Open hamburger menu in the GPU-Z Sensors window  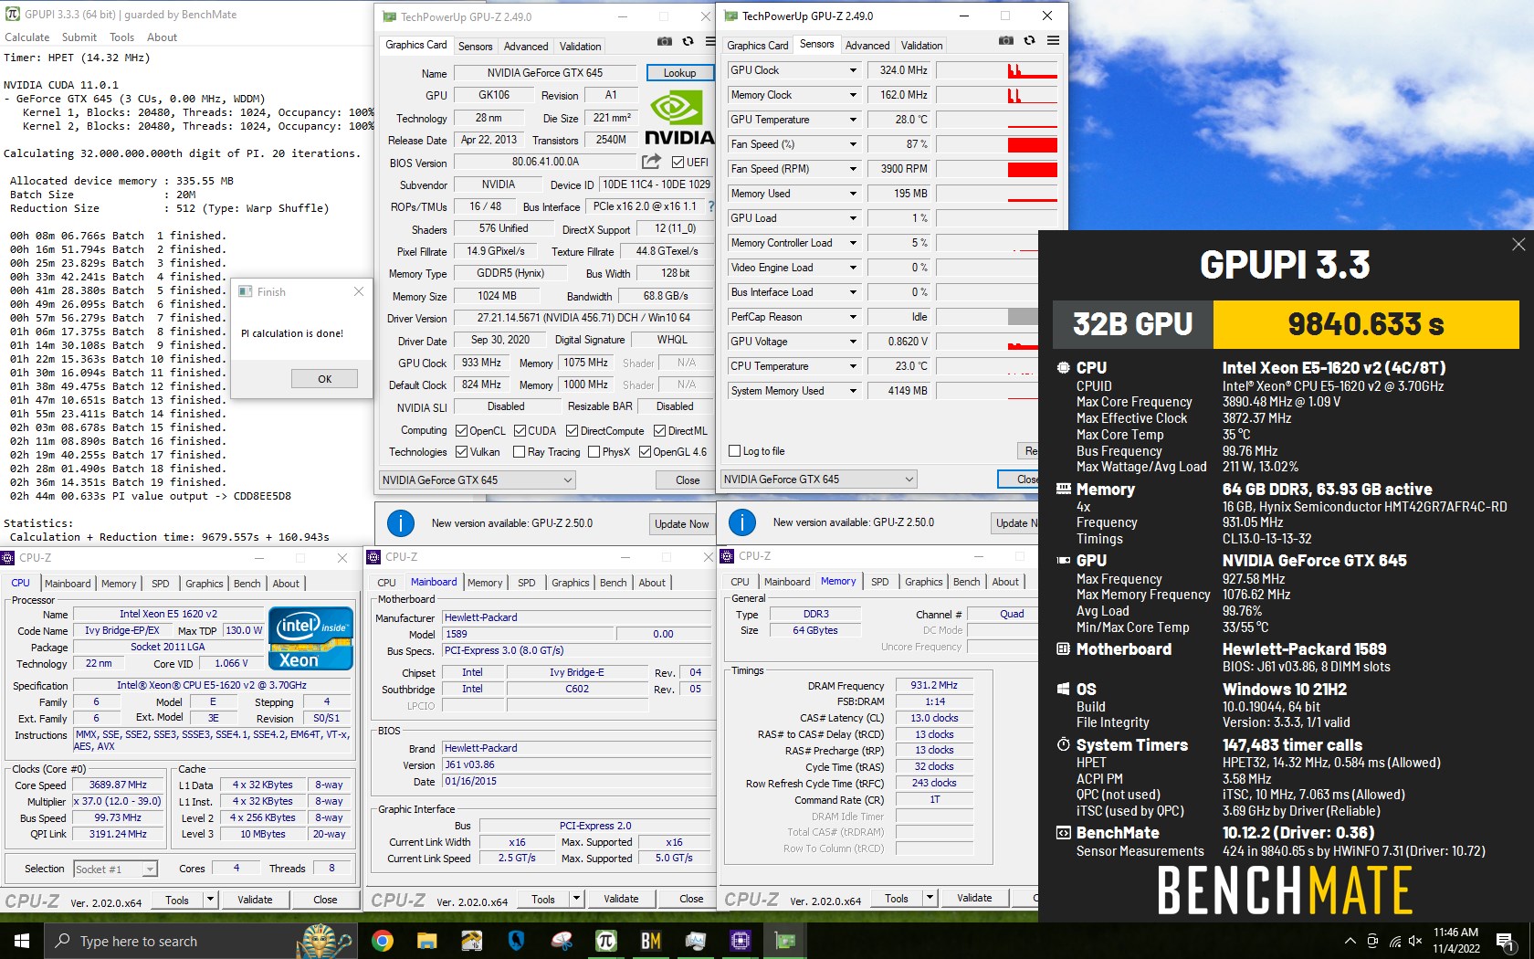coord(1053,40)
